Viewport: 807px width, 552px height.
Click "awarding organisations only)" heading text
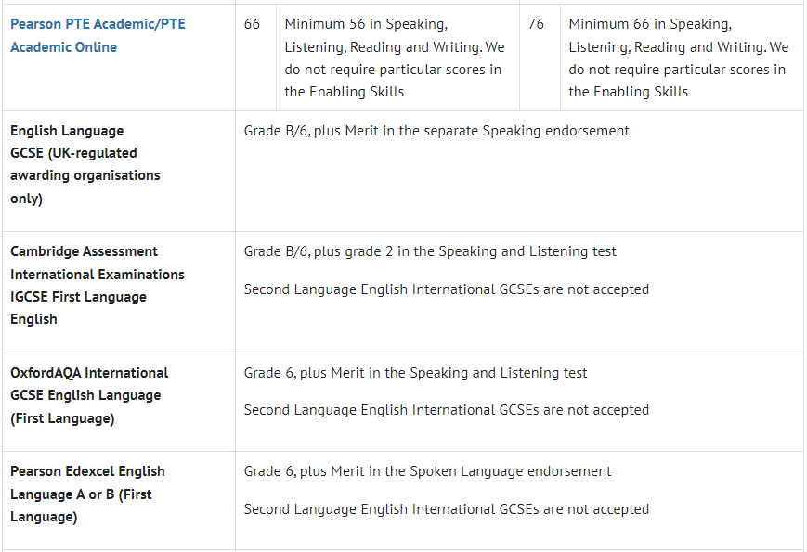tap(85, 186)
